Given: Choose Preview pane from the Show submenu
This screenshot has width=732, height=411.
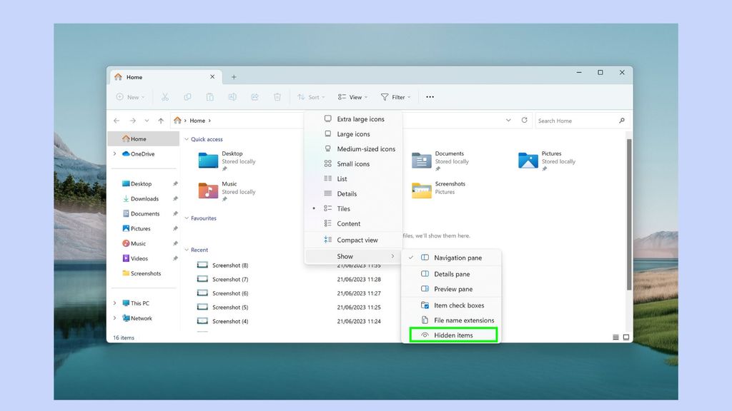Looking at the screenshot, I should [451, 288].
